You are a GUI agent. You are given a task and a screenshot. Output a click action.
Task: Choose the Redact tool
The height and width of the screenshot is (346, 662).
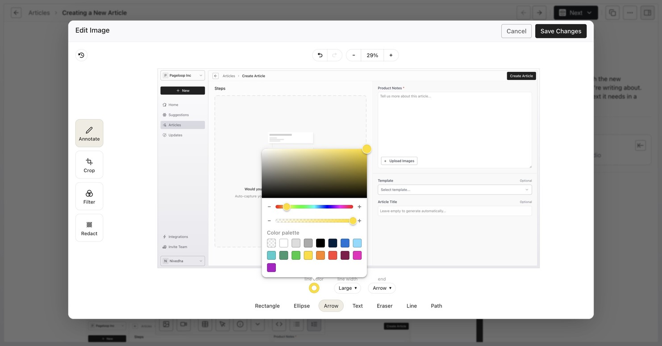(x=89, y=228)
